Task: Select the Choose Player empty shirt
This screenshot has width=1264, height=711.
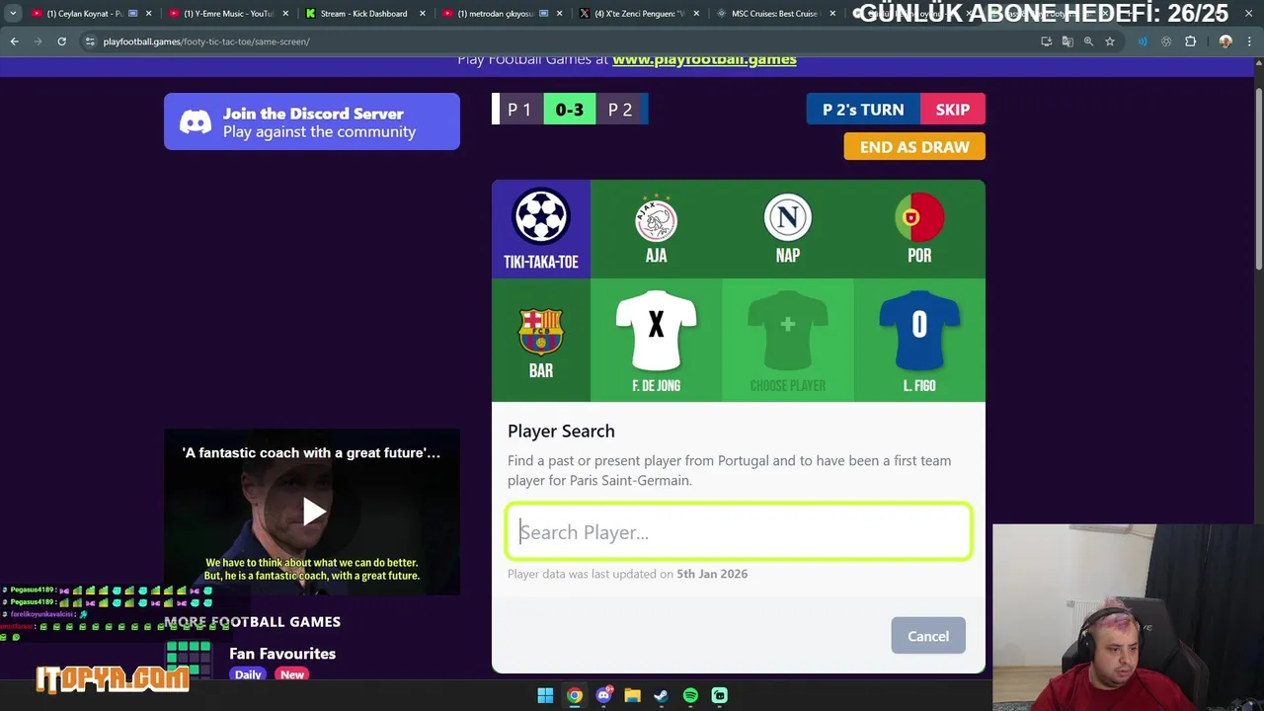Action: (x=787, y=329)
